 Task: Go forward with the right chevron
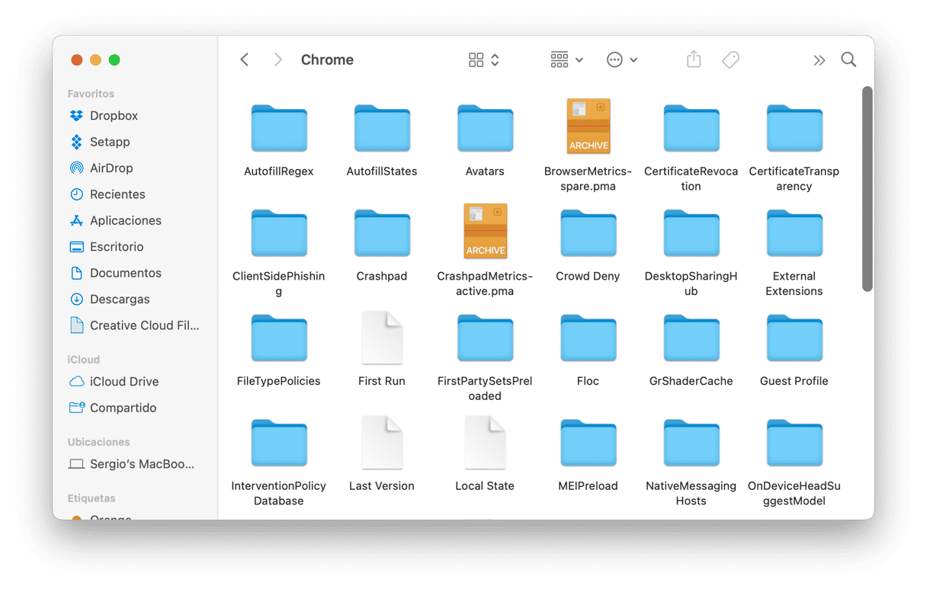(x=278, y=59)
